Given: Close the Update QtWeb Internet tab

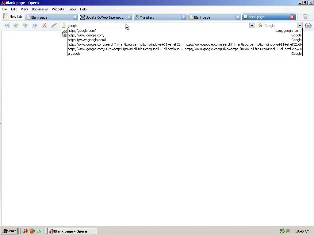Looking at the screenshot, I should click(x=129, y=17).
